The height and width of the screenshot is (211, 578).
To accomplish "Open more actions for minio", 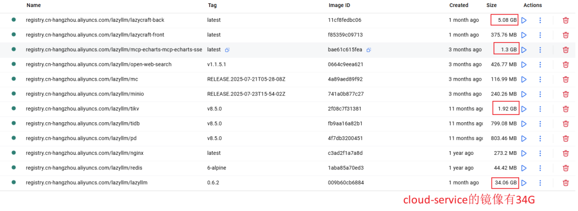I will [540, 94].
